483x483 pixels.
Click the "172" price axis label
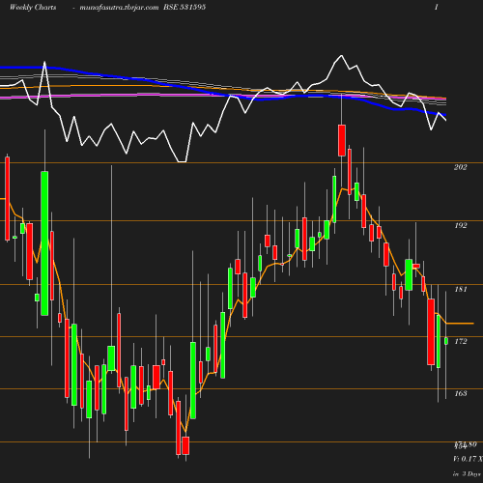[461, 341]
